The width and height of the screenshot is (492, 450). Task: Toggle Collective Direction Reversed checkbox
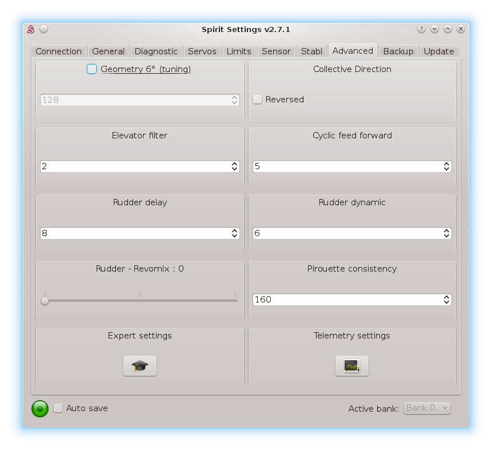point(258,99)
